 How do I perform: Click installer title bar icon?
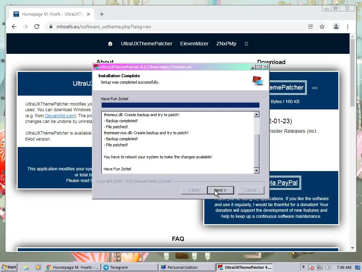[96, 67]
